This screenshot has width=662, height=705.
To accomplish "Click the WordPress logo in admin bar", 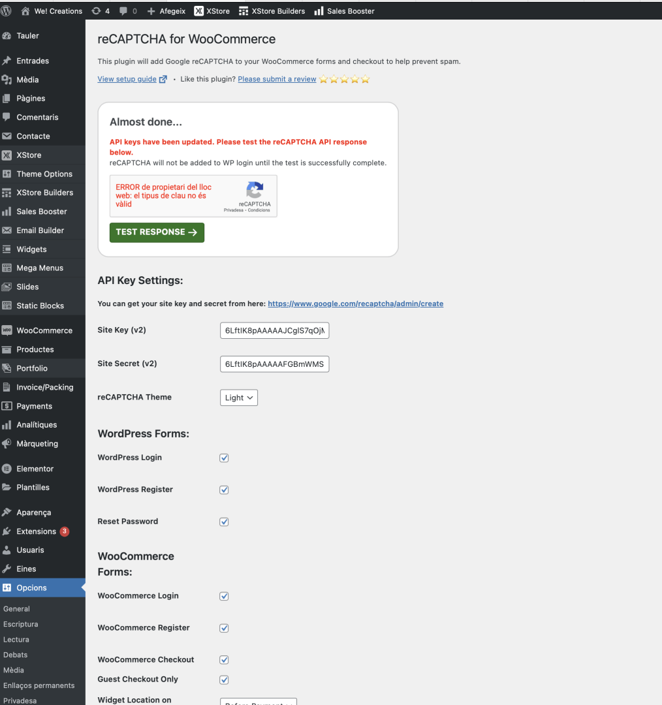I will 7,11.
